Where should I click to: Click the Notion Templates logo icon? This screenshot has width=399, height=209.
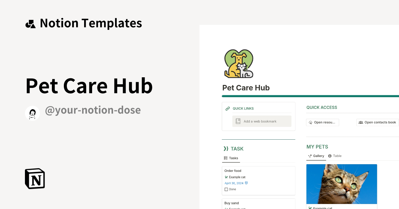click(x=30, y=23)
